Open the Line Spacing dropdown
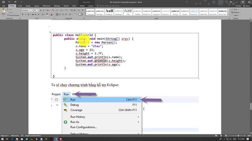The image size is (252, 141). pos(70,14)
